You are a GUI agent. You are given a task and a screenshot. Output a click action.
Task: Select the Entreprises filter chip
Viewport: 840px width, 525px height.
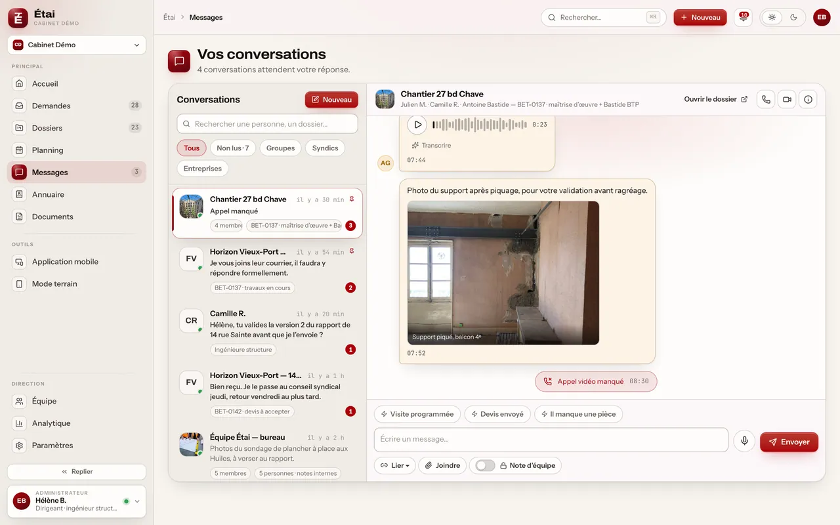click(x=203, y=169)
